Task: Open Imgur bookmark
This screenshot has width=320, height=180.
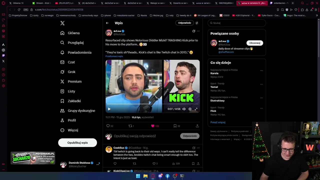Action: click(x=295, y=15)
